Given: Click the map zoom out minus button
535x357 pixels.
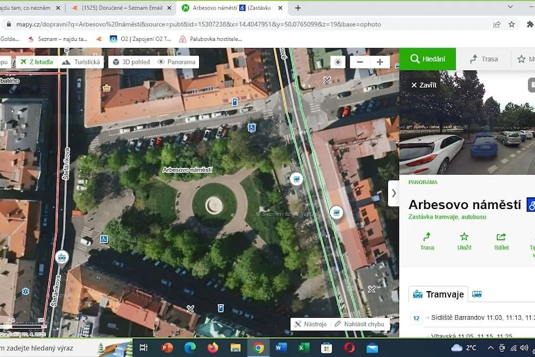Looking at the screenshot, I should [360, 62].
